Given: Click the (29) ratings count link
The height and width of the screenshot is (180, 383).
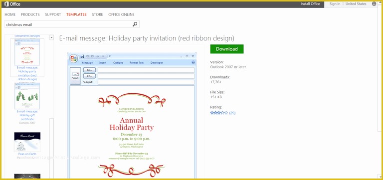Looking at the screenshot, I should (232, 113).
